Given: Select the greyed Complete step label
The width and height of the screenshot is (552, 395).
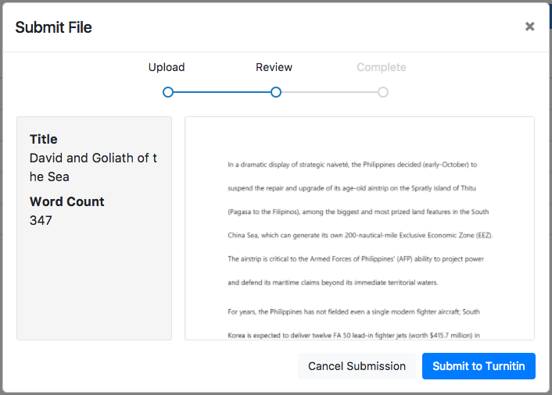Looking at the screenshot, I should [381, 67].
